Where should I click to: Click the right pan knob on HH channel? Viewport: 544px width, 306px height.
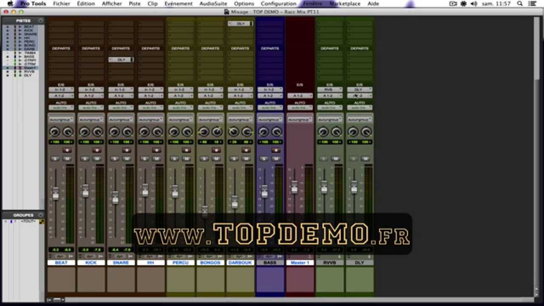point(157,132)
